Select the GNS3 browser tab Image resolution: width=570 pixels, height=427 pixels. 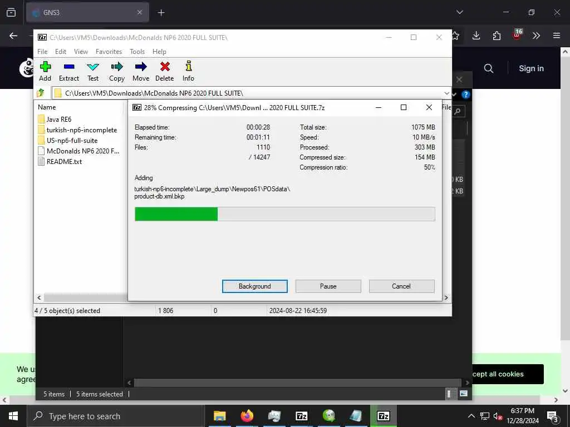pyautogui.click(x=87, y=12)
